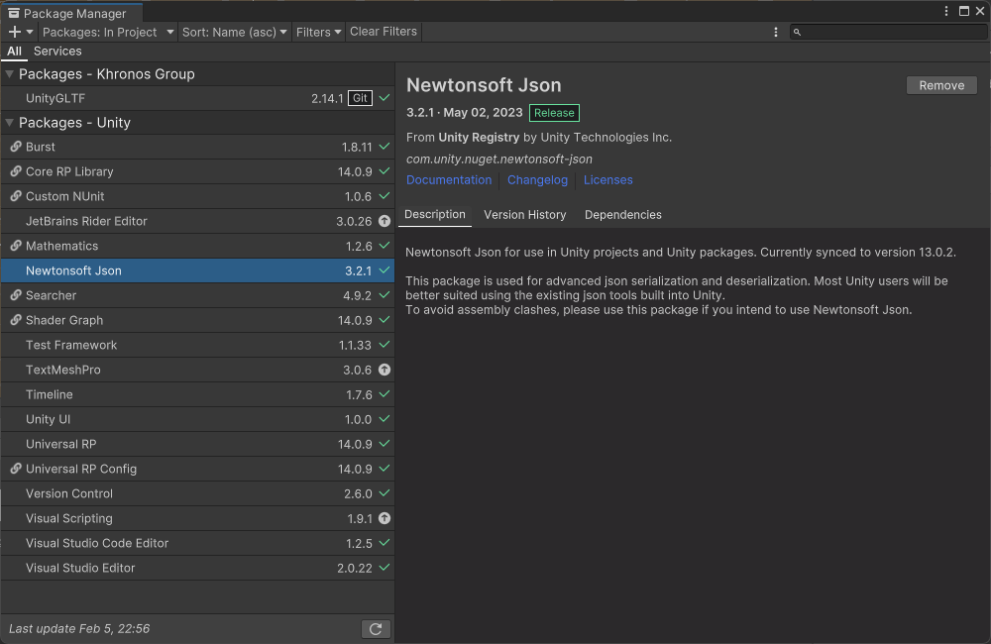The height and width of the screenshot is (644, 991).
Task: Click the Package Manager tab icon
Action: [x=13, y=13]
